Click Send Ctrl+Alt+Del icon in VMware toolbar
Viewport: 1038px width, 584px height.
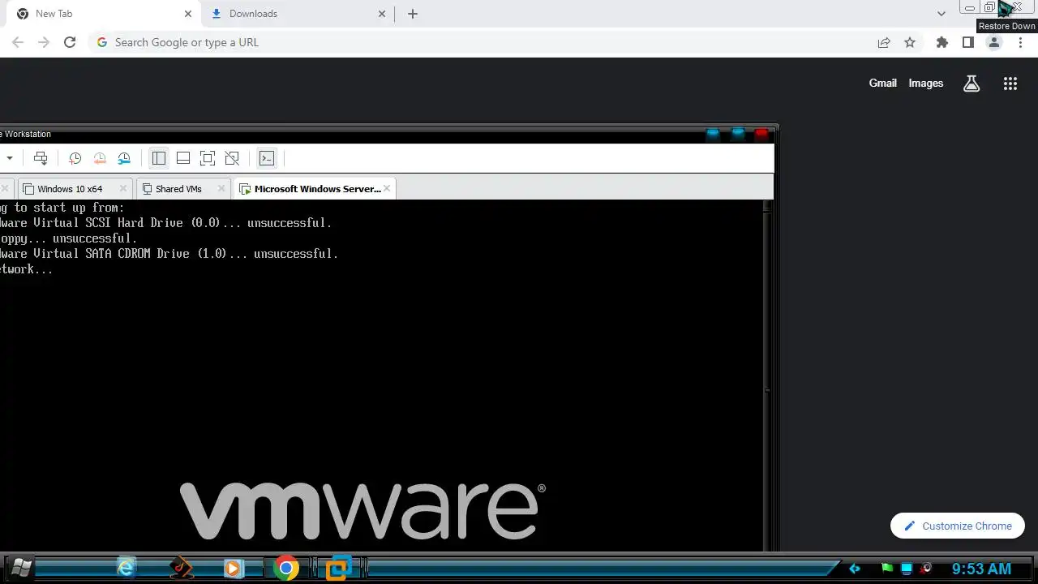pos(41,158)
